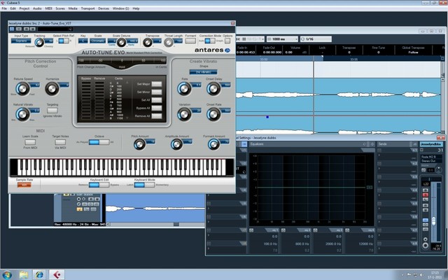448x280 pixels.
Task: Open Internet Explorer from taskbar
Action: [40, 274]
